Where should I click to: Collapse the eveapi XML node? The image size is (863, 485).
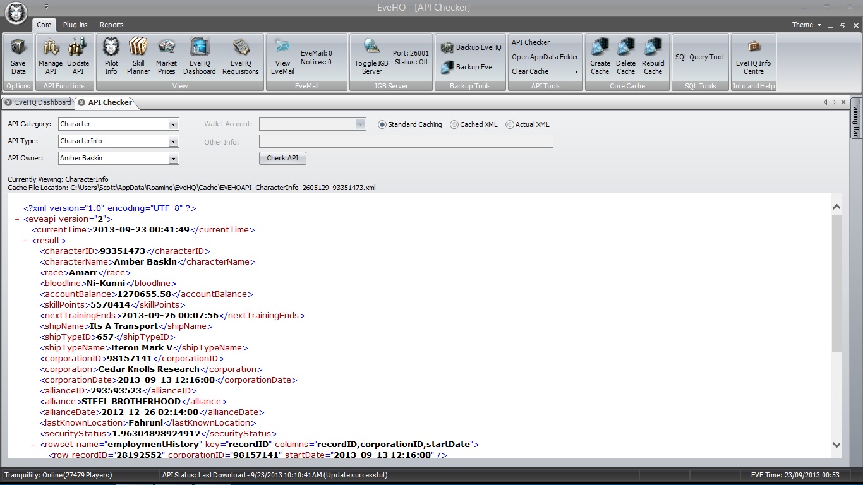tap(16, 219)
